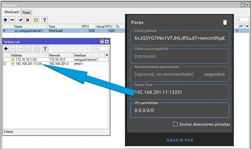Sort by MTU column header
Viewport: 251px width, 149px height.
point(88,27)
